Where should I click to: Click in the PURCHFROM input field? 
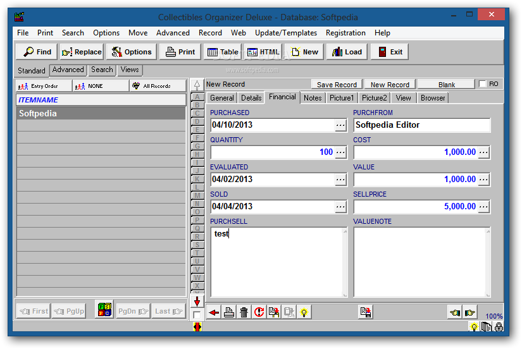pos(422,125)
